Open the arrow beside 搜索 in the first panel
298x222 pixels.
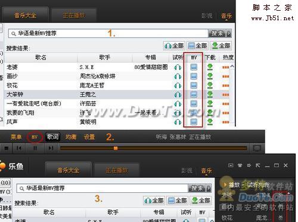click(229, 33)
